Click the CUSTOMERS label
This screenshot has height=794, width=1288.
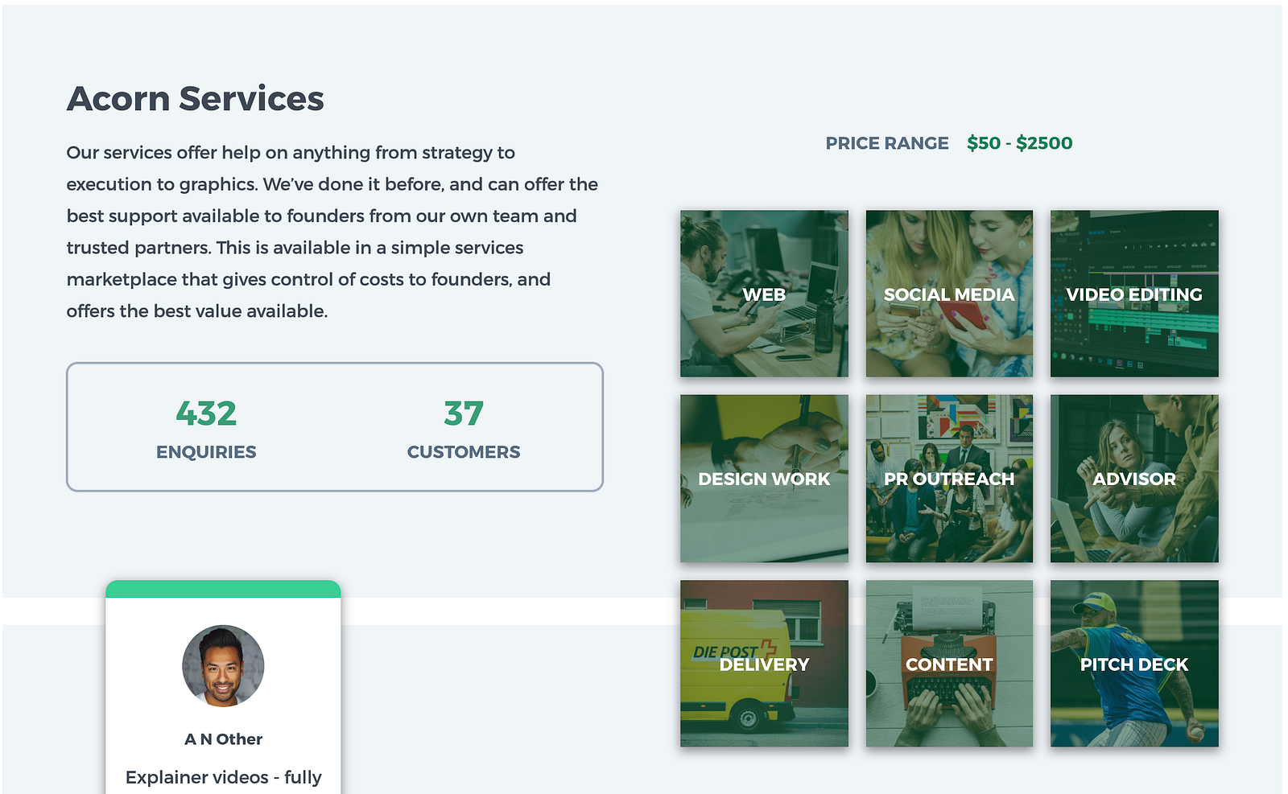[464, 452]
